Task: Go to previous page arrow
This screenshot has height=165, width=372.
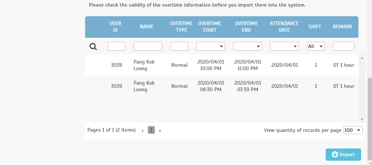Action: [142, 131]
